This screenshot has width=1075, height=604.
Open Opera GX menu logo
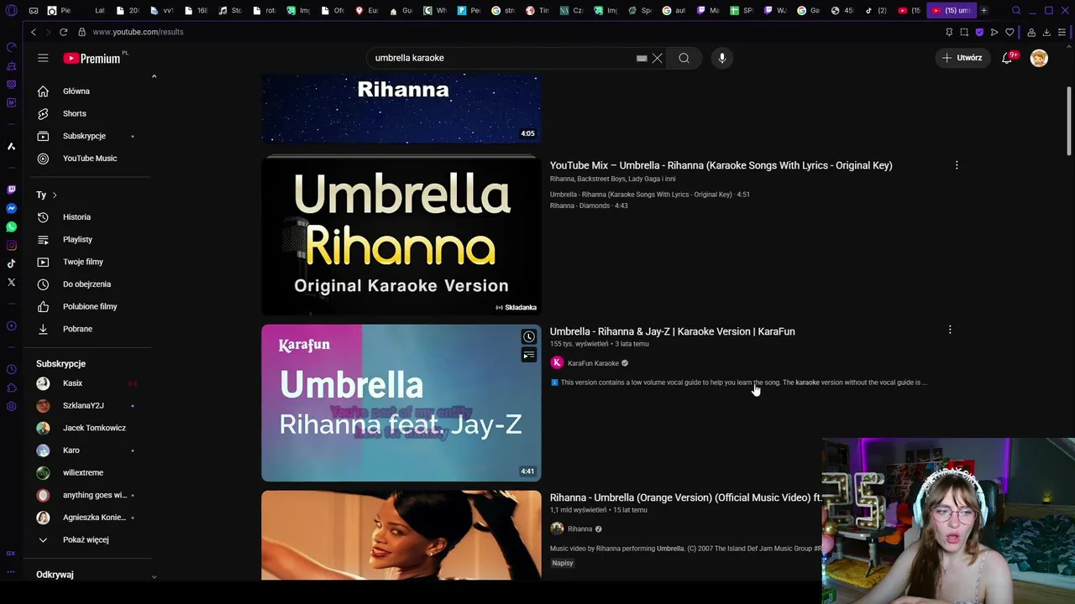11,10
